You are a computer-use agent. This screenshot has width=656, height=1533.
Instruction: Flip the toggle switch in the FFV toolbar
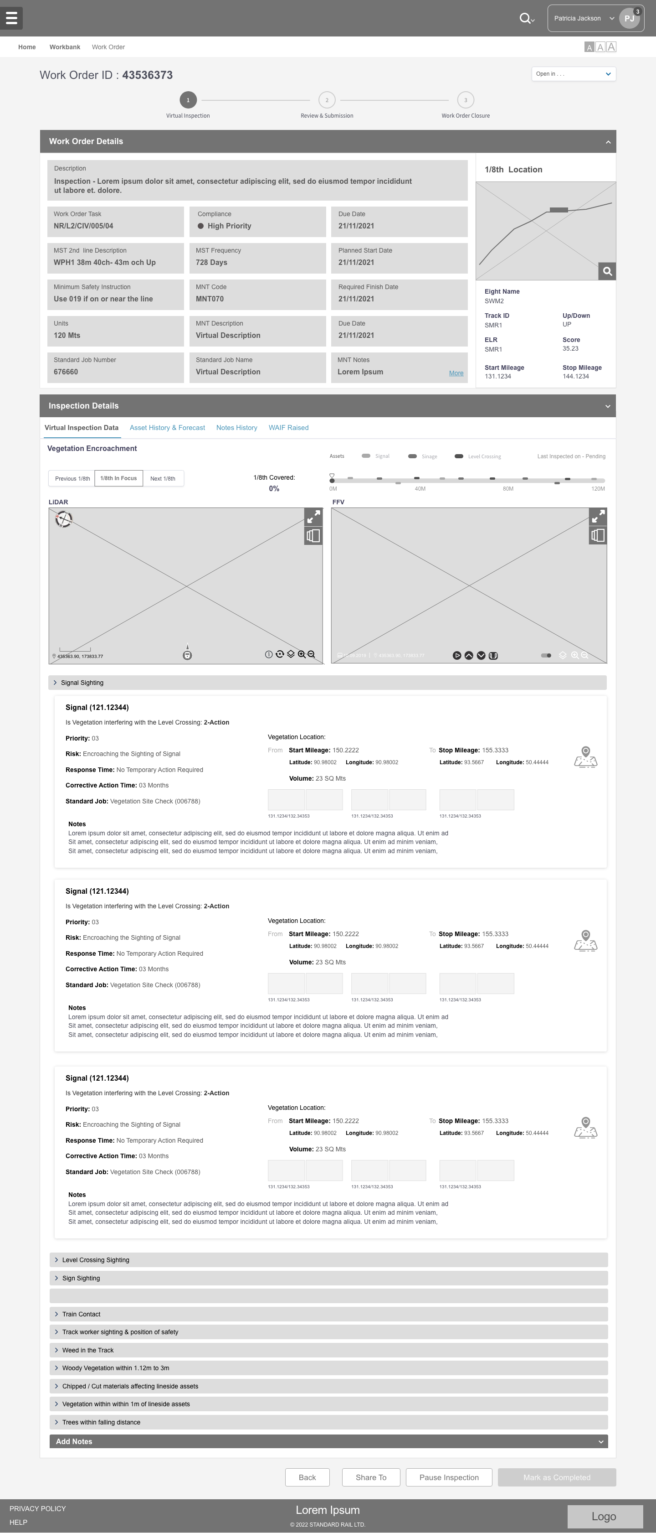pos(546,656)
